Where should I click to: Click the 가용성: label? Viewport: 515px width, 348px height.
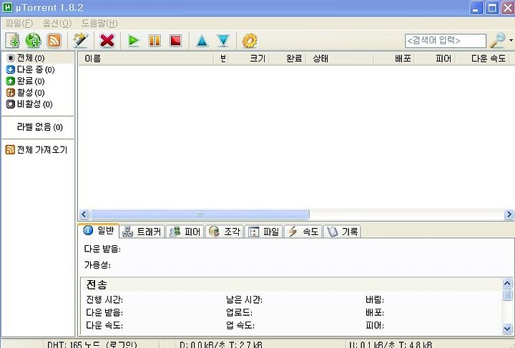click(97, 264)
